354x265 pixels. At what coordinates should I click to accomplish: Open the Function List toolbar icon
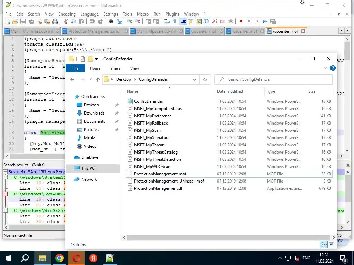[x=214, y=22]
